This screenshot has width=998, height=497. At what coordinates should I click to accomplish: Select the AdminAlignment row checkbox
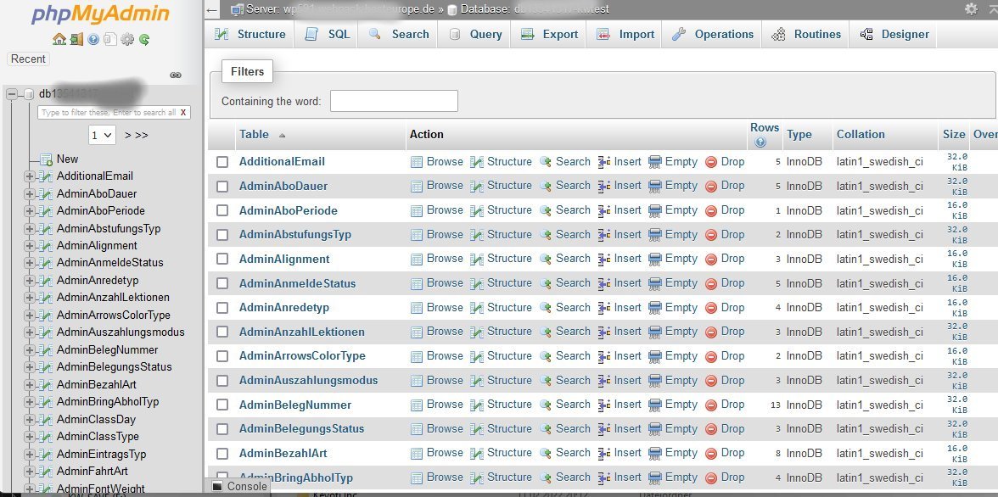[222, 260]
